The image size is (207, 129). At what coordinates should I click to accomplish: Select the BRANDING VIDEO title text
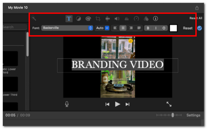pyautogui.click(x=118, y=64)
